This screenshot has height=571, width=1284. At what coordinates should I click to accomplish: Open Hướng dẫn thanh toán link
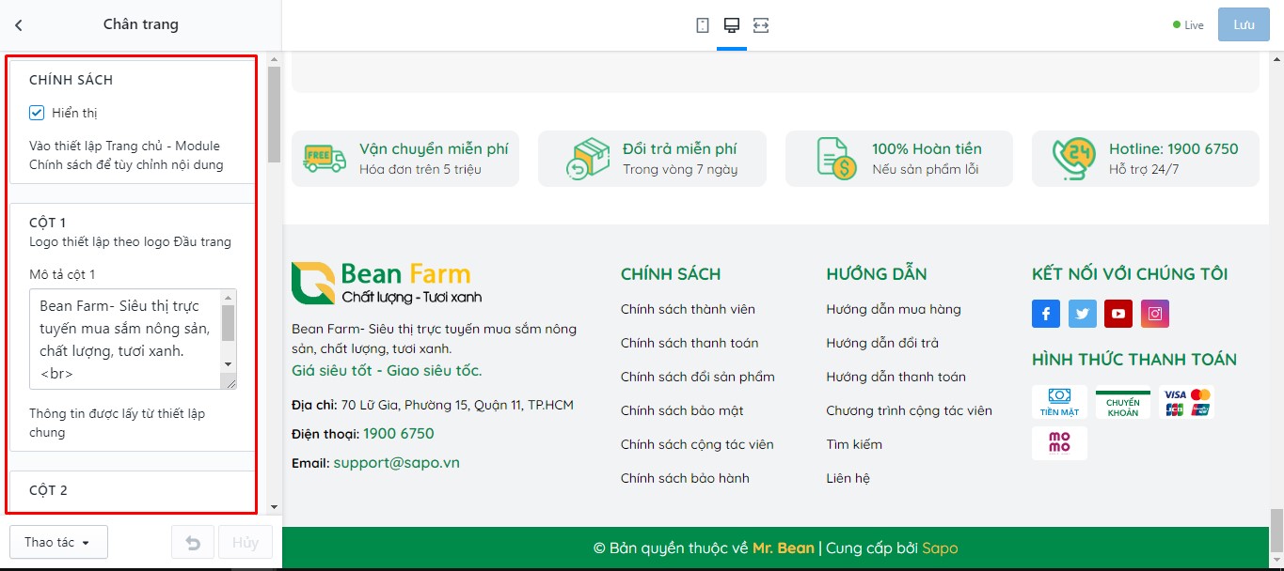(x=896, y=377)
